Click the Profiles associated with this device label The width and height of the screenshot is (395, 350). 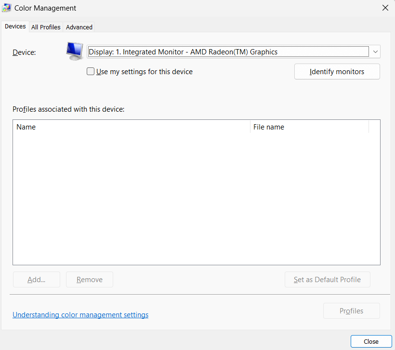(x=68, y=109)
